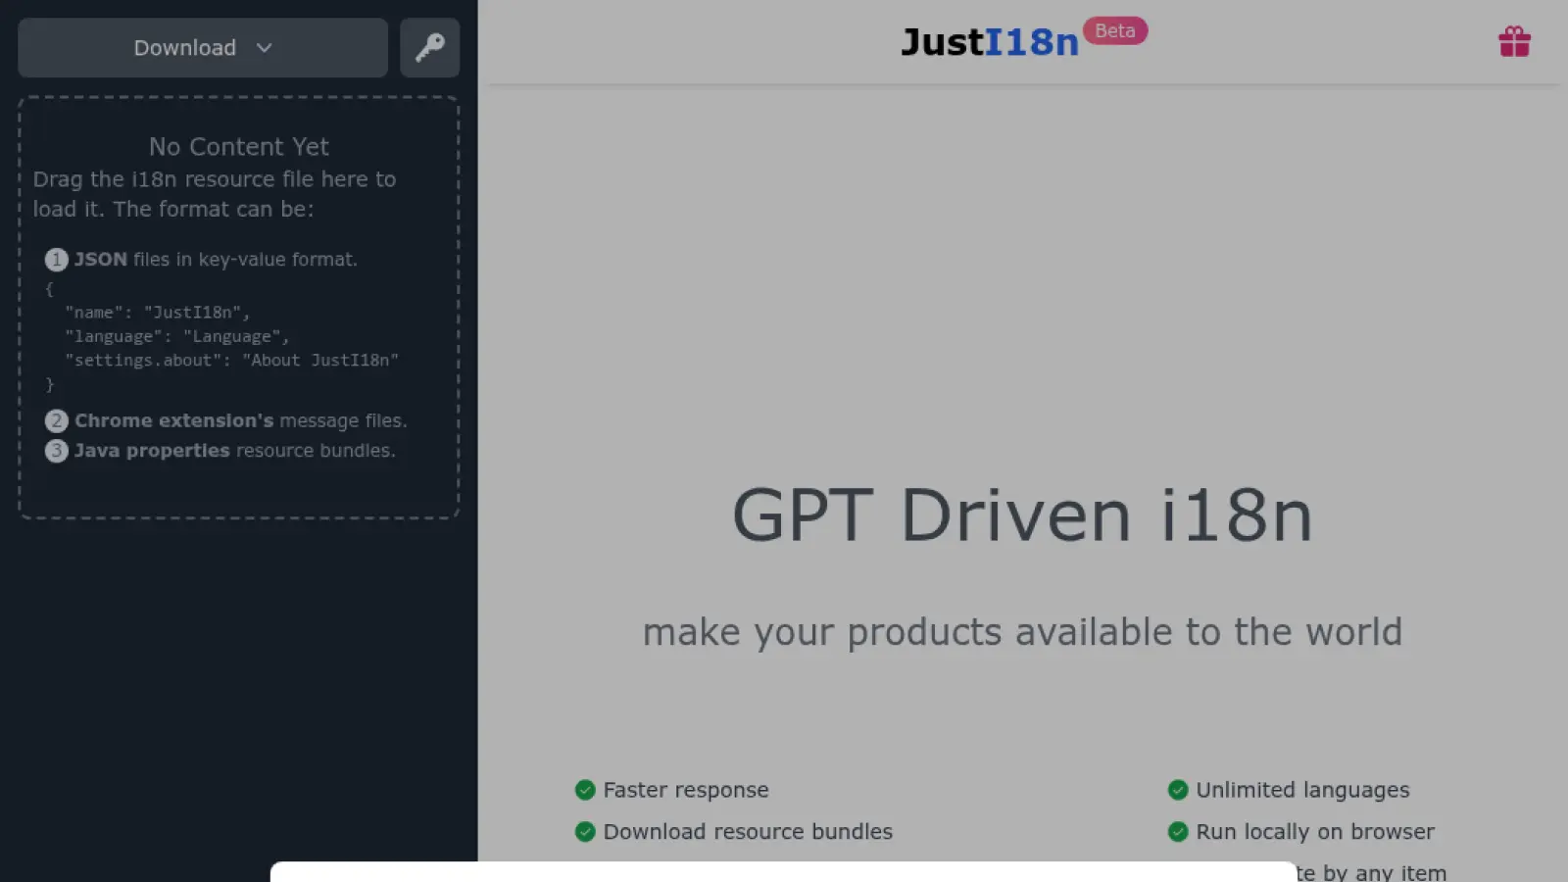Click the Download button

click(185, 47)
